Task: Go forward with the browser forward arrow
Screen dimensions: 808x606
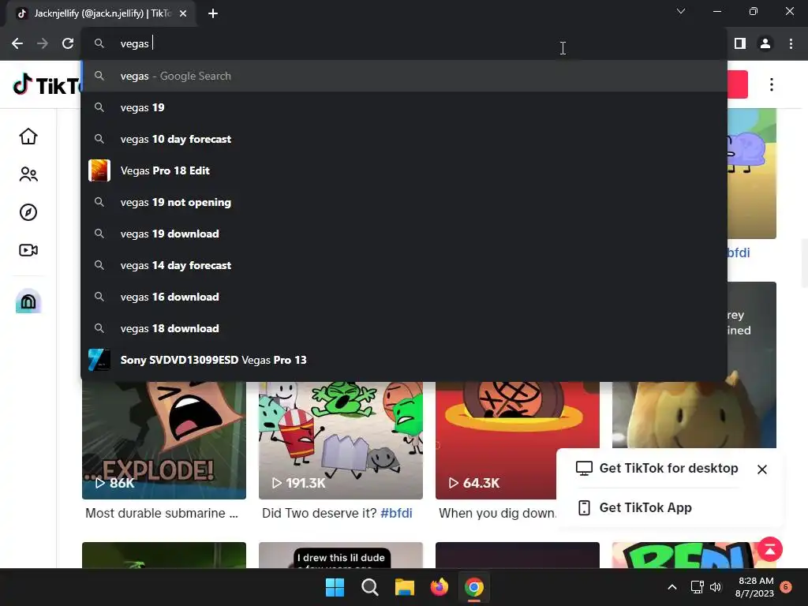Action: pos(43,44)
